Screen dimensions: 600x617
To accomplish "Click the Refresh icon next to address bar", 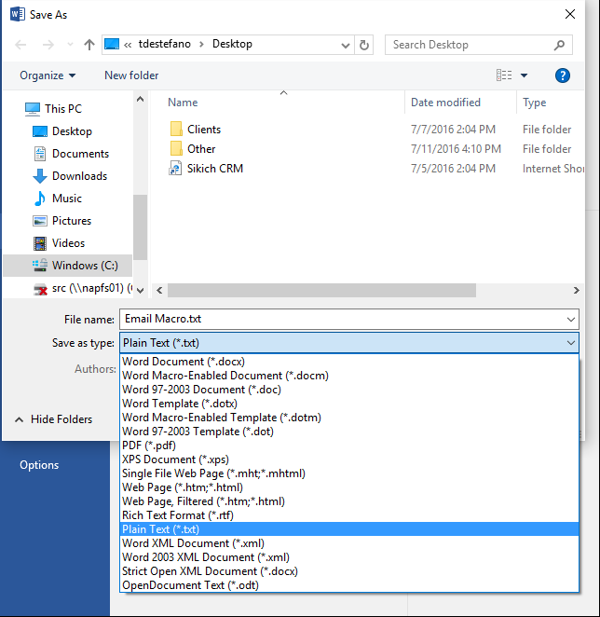I will [364, 44].
